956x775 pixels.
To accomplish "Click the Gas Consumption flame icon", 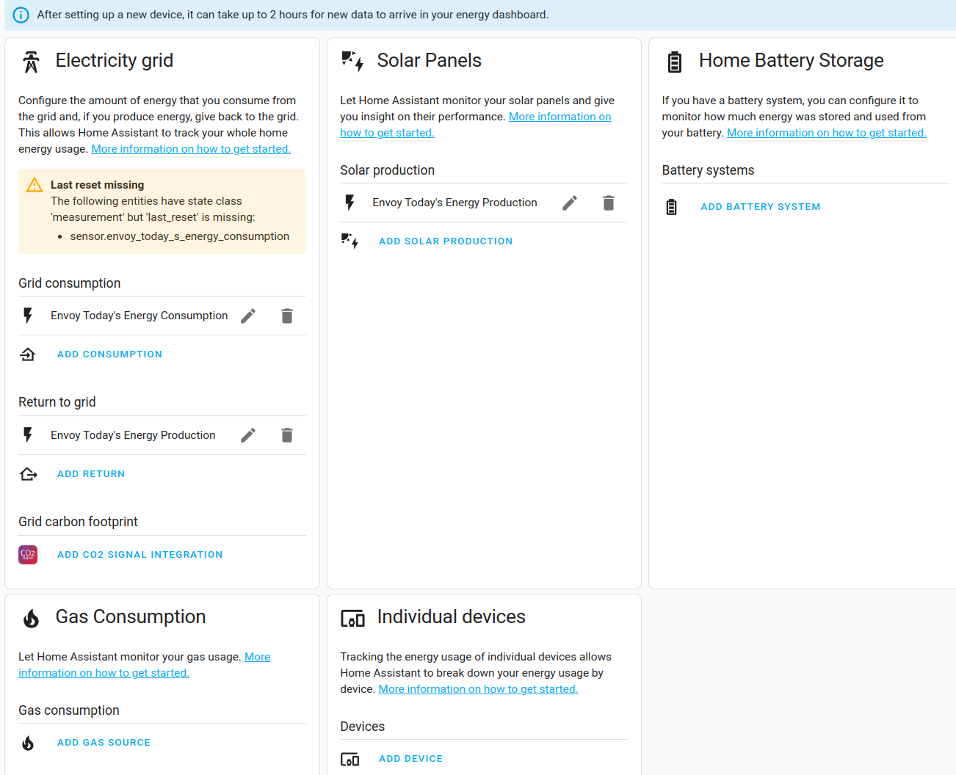I will tap(30, 617).
